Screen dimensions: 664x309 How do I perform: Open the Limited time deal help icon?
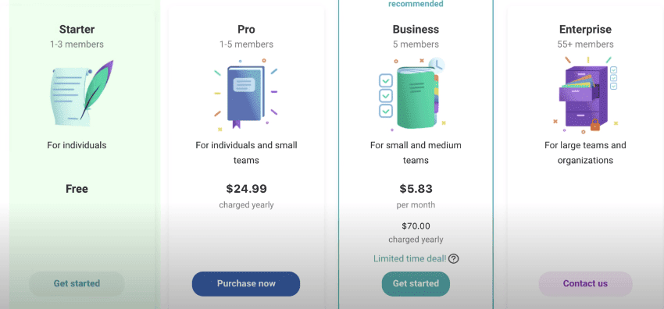pyautogui.click(x=454, y=258)
